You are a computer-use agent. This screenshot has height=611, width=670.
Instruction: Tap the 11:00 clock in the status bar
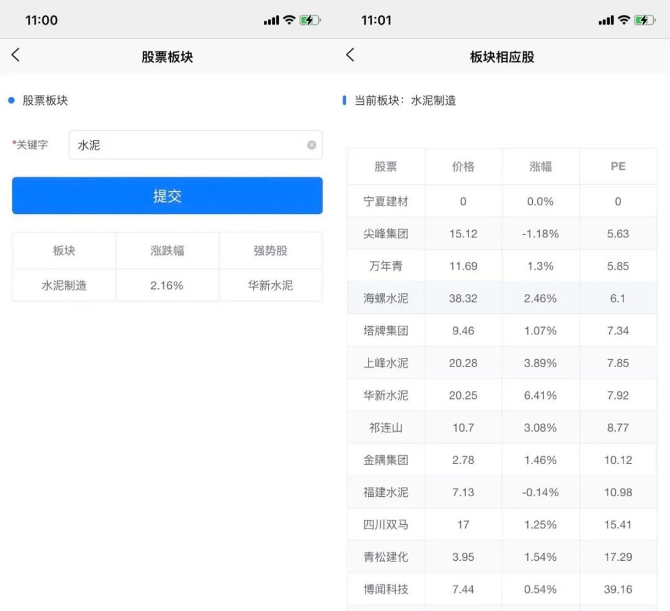[41, 19]
